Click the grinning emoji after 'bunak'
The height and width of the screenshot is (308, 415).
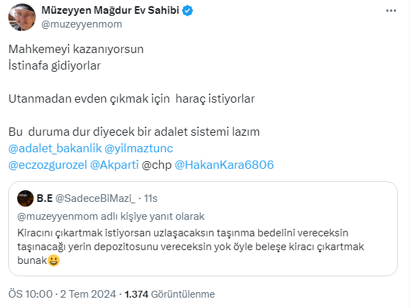[53, 261]
